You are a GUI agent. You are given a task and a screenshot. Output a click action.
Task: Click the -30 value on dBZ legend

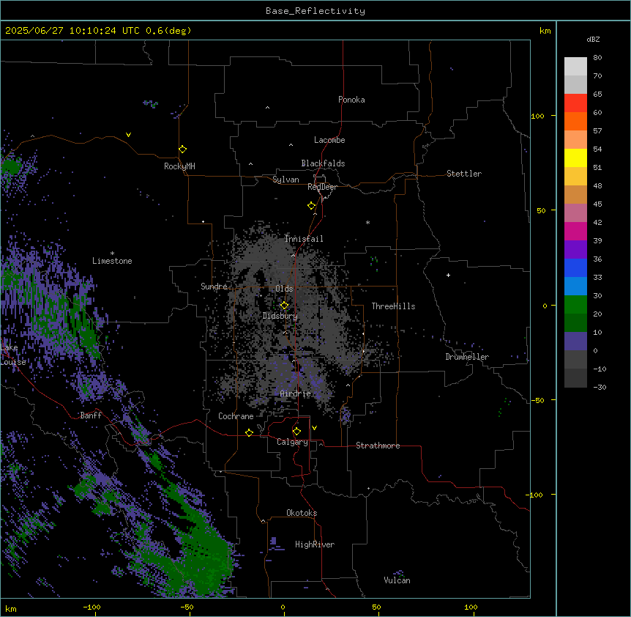click(x=600, y=387)
